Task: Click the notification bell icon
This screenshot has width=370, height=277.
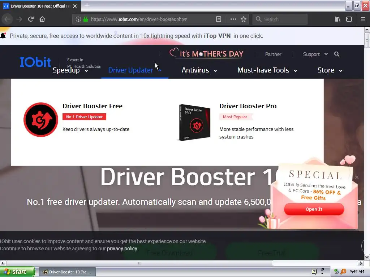Action: click(3, 36)
